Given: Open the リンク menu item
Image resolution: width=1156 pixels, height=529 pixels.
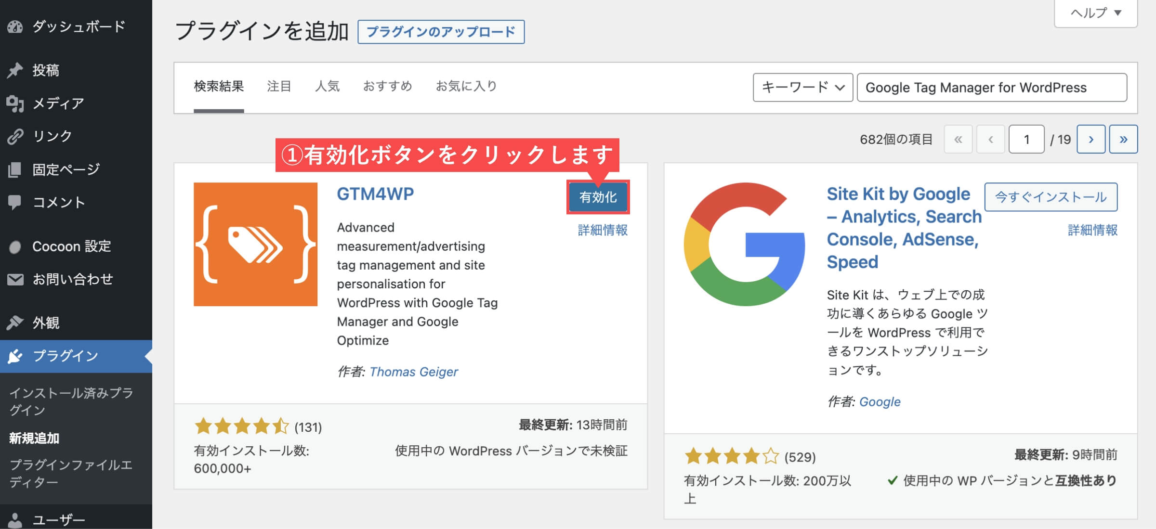Looking at the screenshot, I should 76,136.
